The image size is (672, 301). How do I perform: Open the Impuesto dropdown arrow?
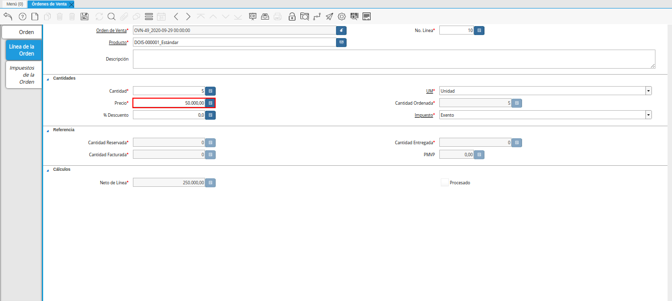[648, 115]
